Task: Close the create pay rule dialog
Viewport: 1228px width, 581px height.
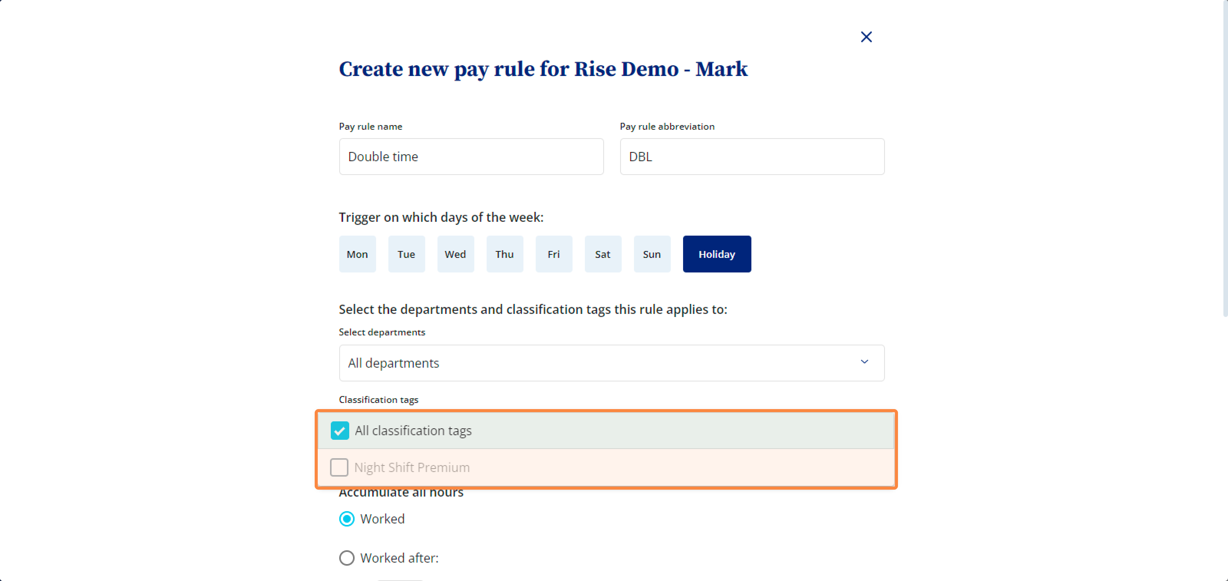Action: (x=866, y=37)
